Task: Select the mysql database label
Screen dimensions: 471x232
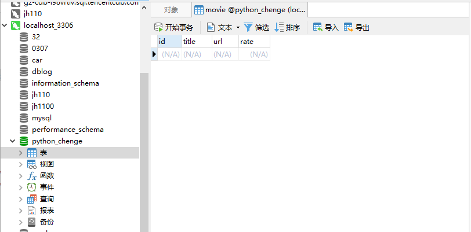Action: point(42,118)
